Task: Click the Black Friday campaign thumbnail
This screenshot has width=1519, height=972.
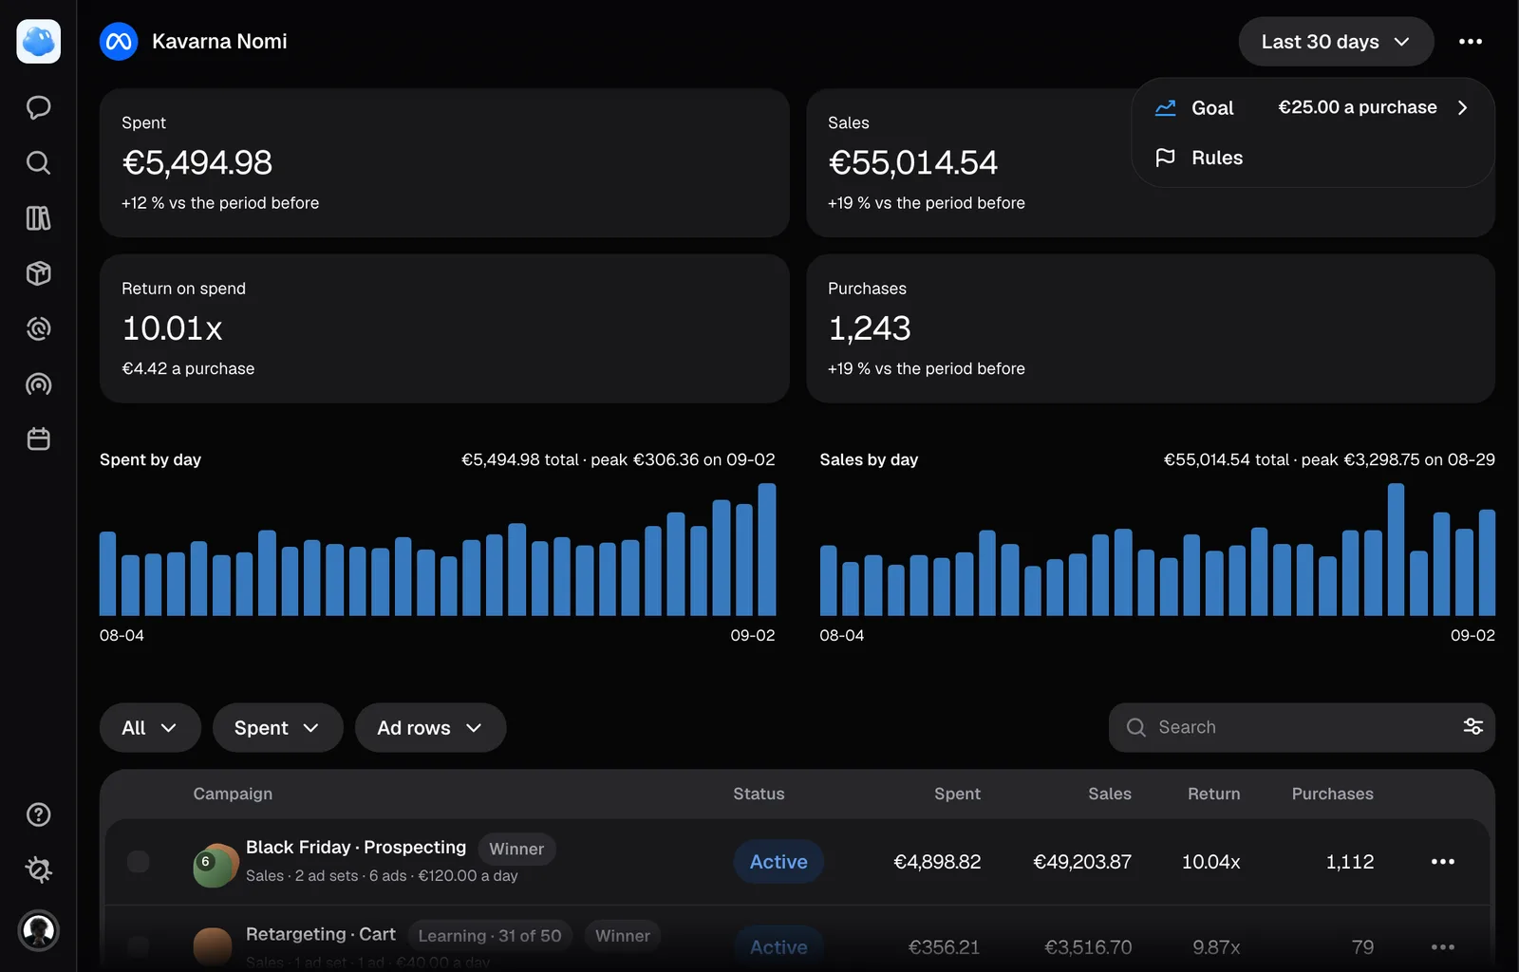Action: point(216,866)
